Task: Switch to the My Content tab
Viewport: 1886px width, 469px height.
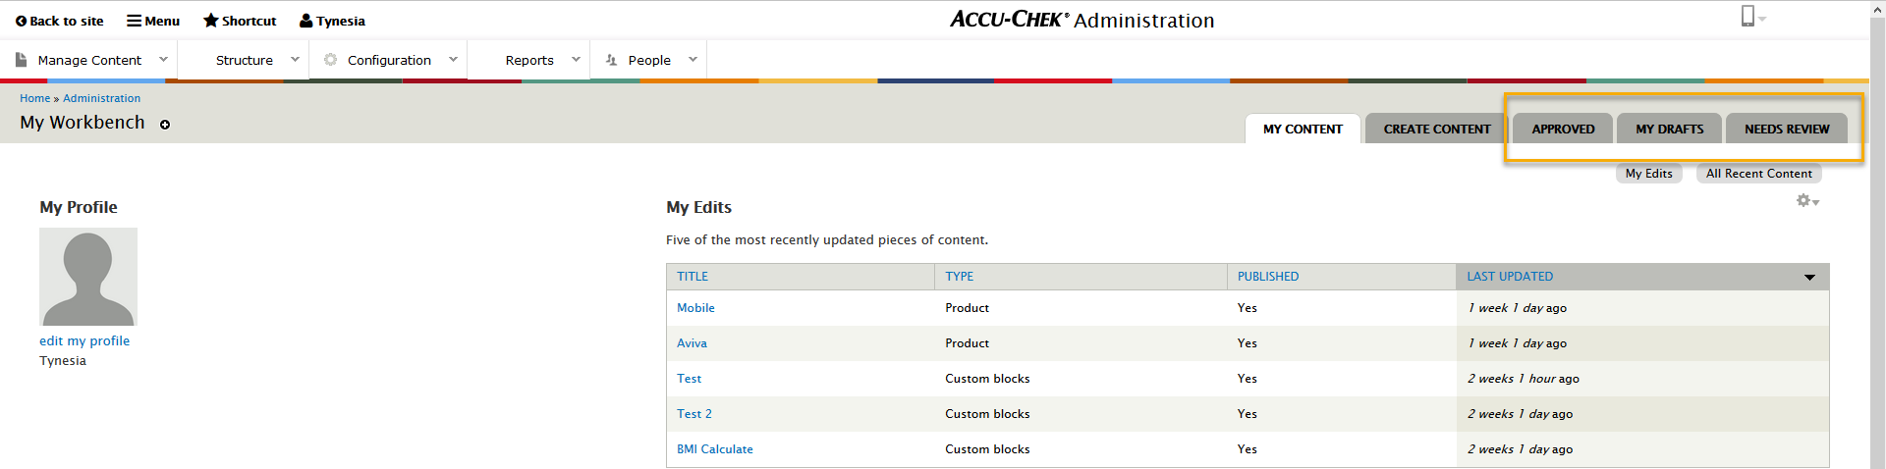Action: click(x=1303, y=129)
